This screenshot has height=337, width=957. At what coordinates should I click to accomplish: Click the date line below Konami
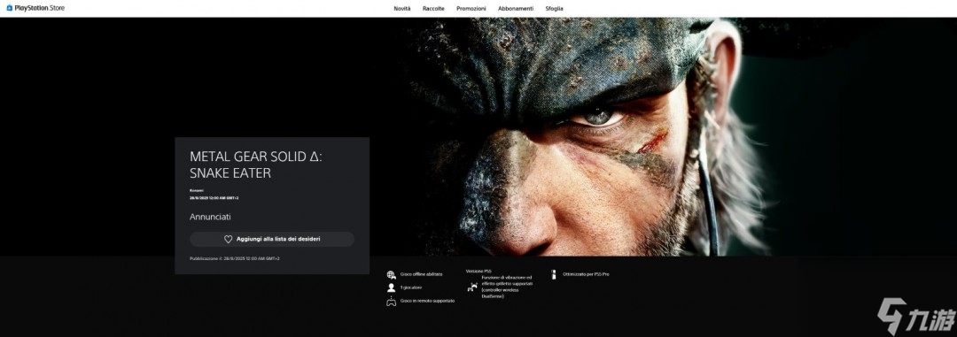pos(214,198)
